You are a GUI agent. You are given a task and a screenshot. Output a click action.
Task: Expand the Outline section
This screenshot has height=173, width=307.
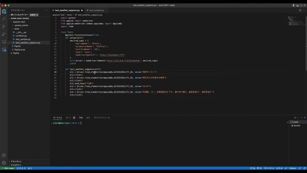point(16,161)
